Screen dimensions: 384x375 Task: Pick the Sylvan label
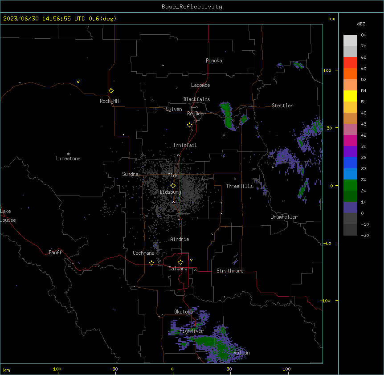pos(174,109)
